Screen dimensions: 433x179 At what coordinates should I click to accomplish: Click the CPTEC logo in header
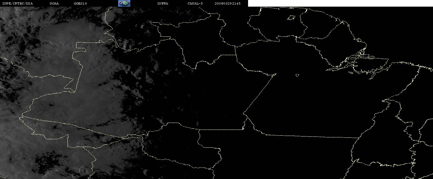124,3
